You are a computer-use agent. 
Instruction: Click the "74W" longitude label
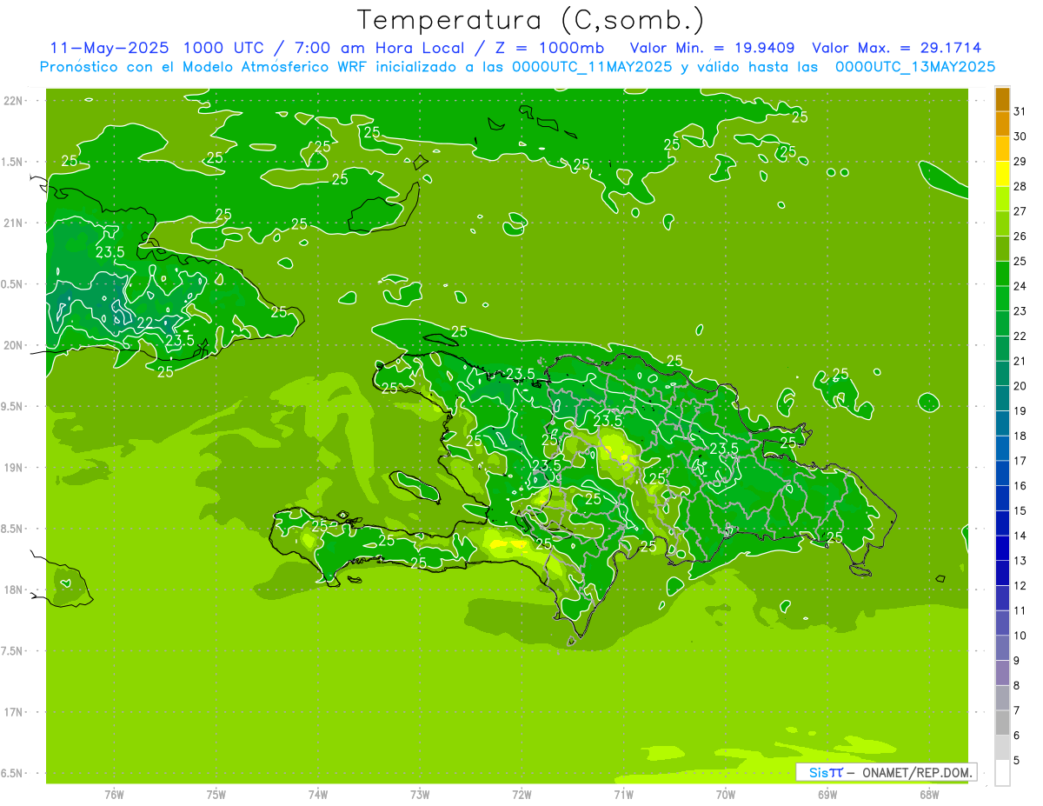[x=318, y=795]
